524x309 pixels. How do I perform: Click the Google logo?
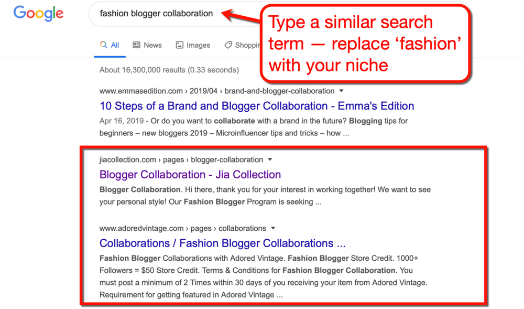38,14
